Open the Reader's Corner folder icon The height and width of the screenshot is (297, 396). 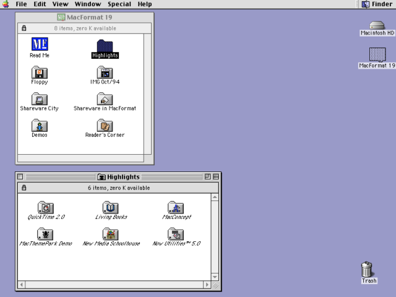(105, 125)
